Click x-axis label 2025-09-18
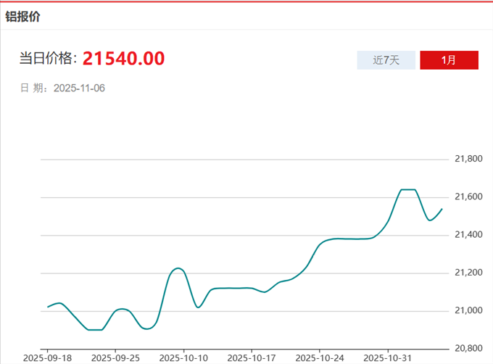The height and width of the screenshot is (364, 493). coord(47,357)
